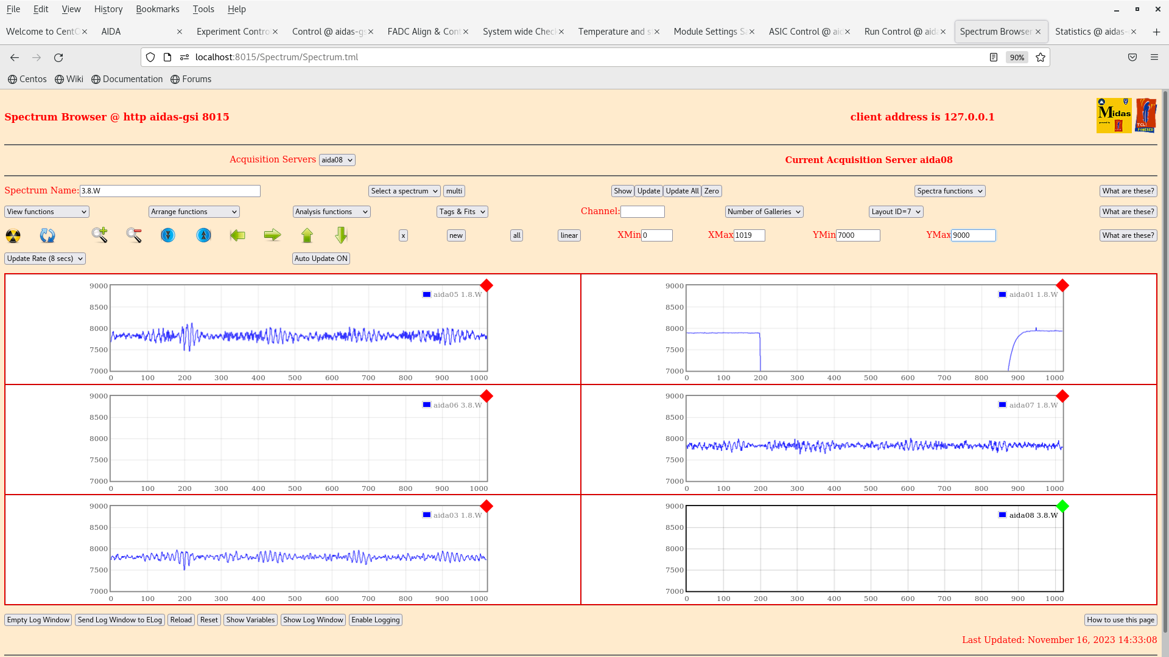
Task: Open the Acquisition Servers aida08 dropdown
Action: pyautogui.click(x=337, y=160)
